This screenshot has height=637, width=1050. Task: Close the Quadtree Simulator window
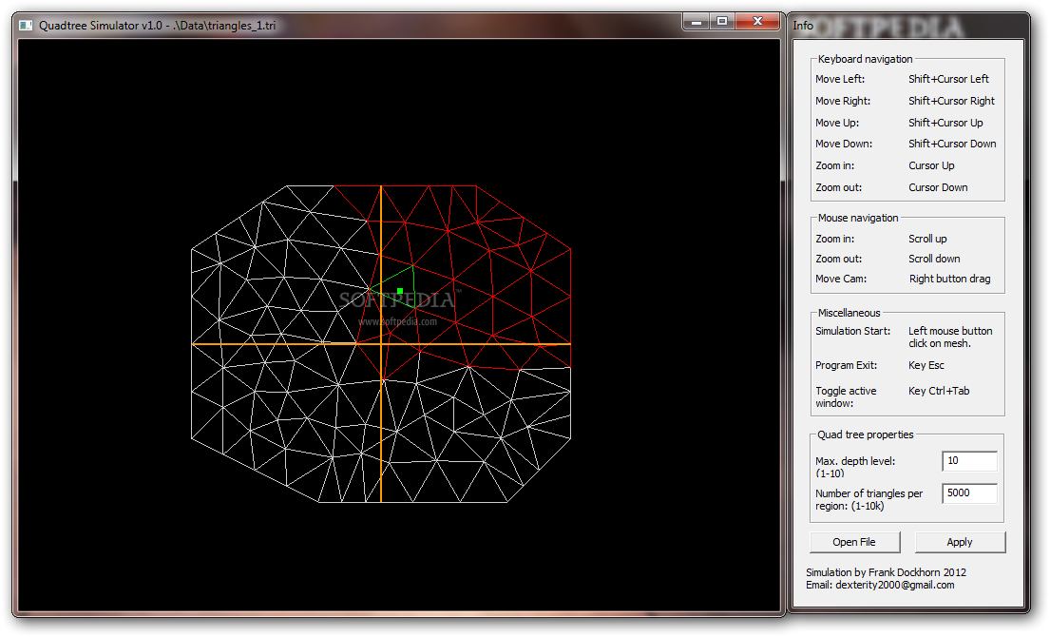[757, 22]
